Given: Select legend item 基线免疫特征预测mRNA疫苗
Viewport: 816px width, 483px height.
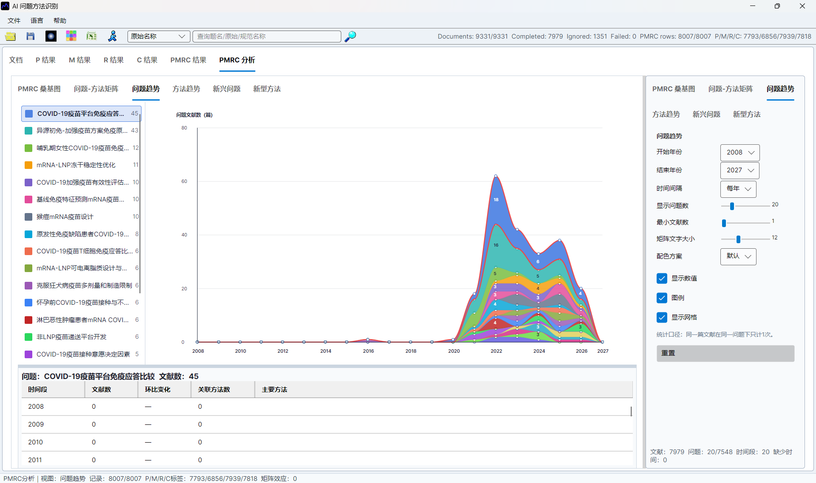Looking at the screenshot, I should (x=81, y=199).
